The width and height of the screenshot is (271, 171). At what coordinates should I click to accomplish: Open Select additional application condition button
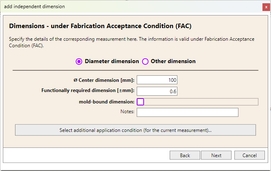135,130
